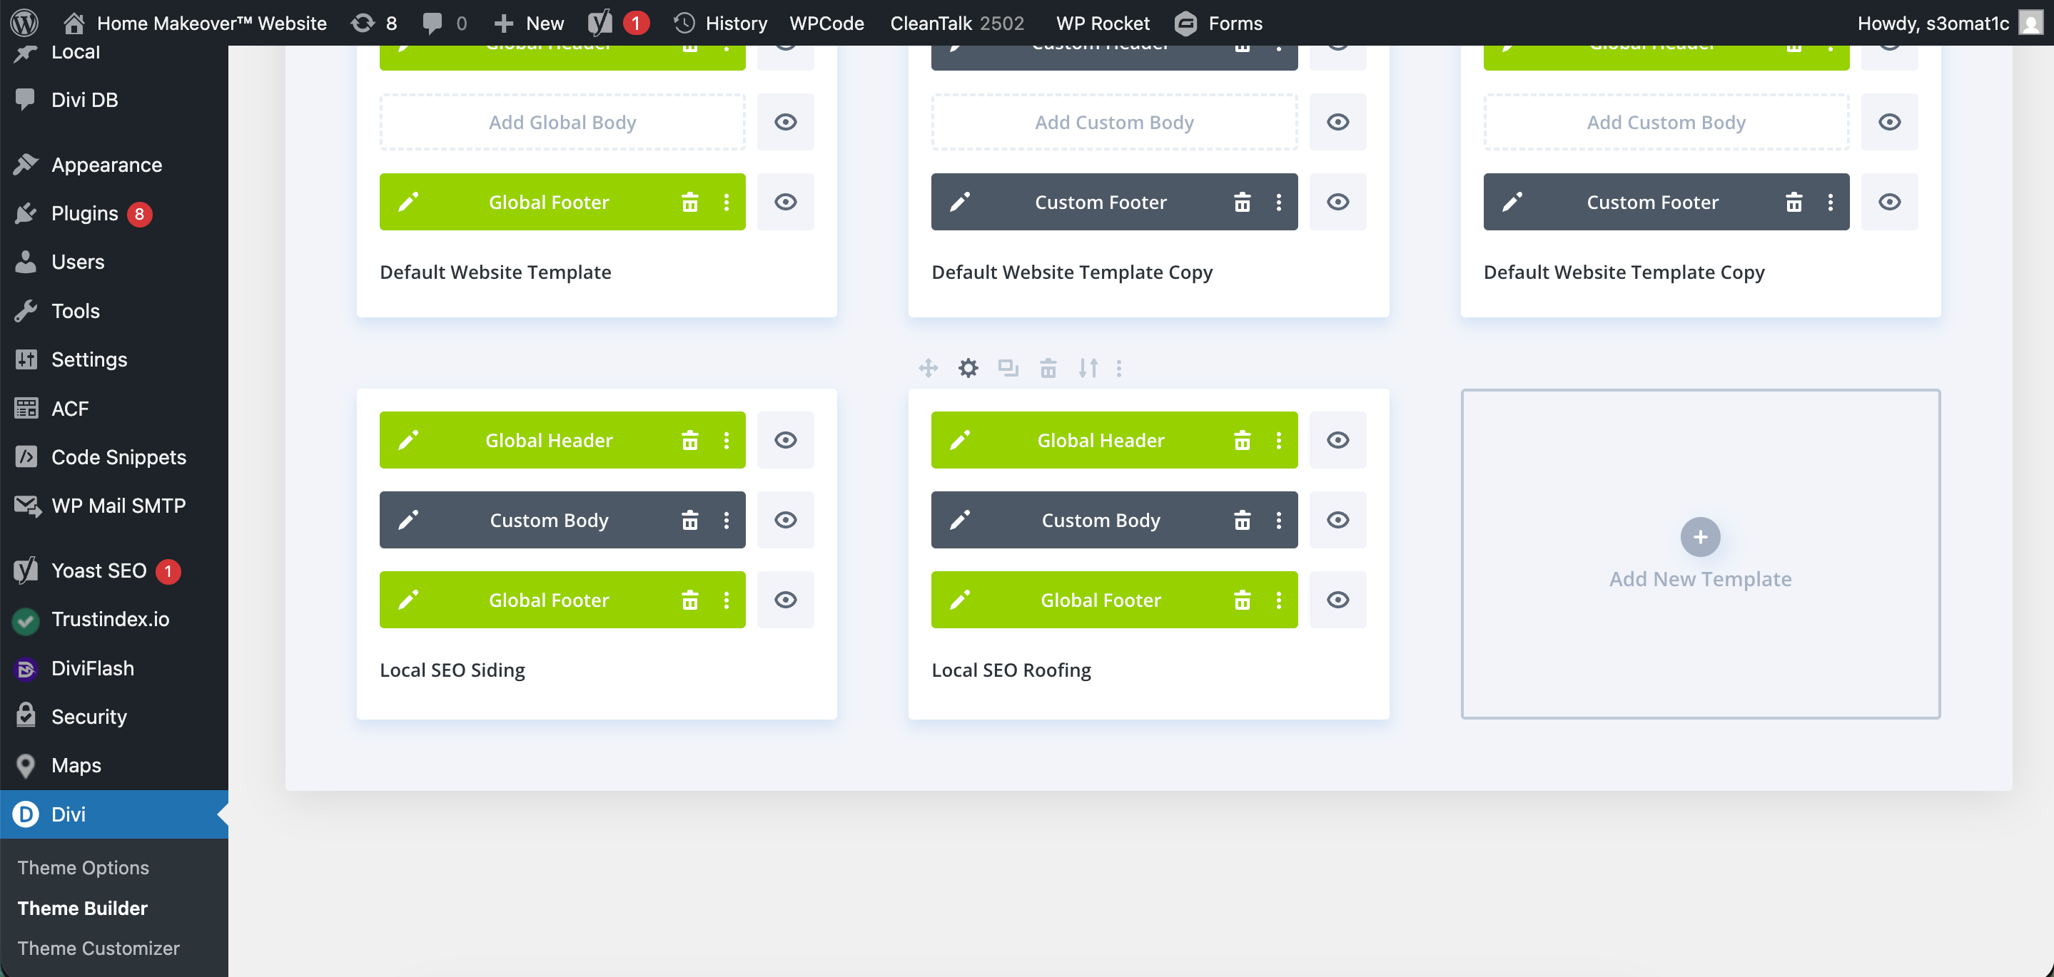Open more options for Siding Custom Body
The height and width of the screenshot is (977, 2054).
tap(727, 520)
